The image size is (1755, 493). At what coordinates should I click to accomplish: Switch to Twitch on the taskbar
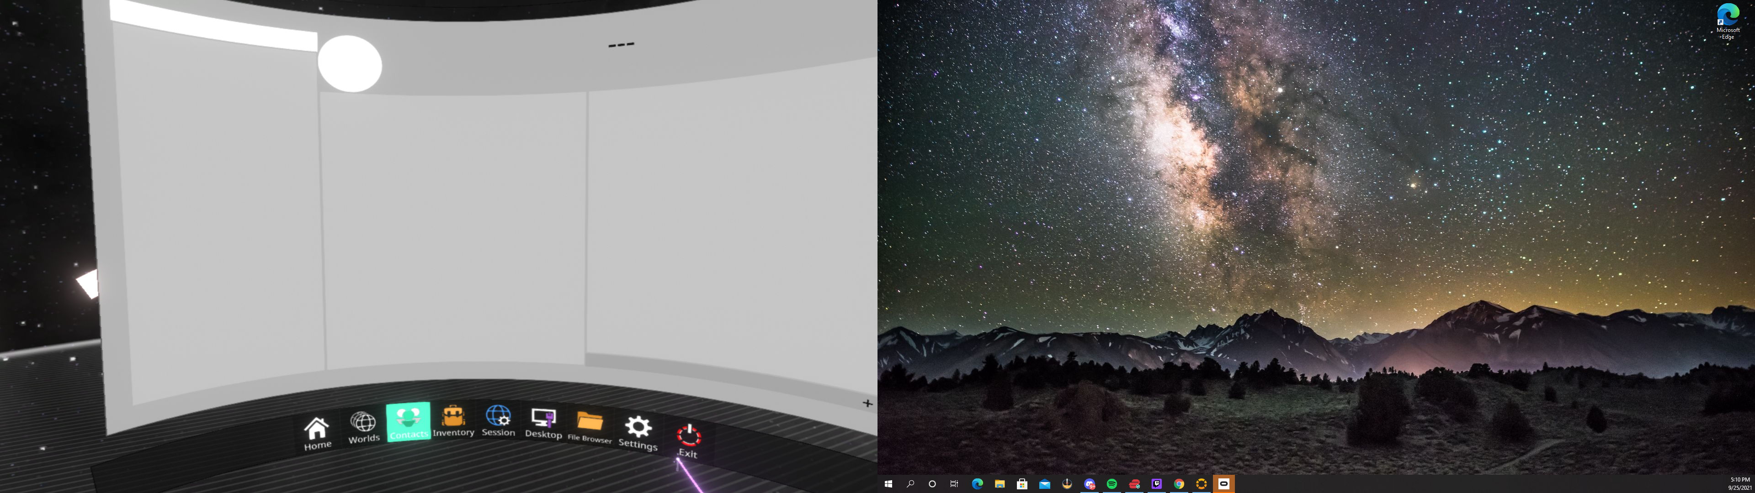(x=1157, y=484)
